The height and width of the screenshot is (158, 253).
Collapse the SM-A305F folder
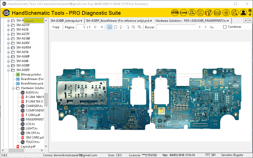click(8, 70)
